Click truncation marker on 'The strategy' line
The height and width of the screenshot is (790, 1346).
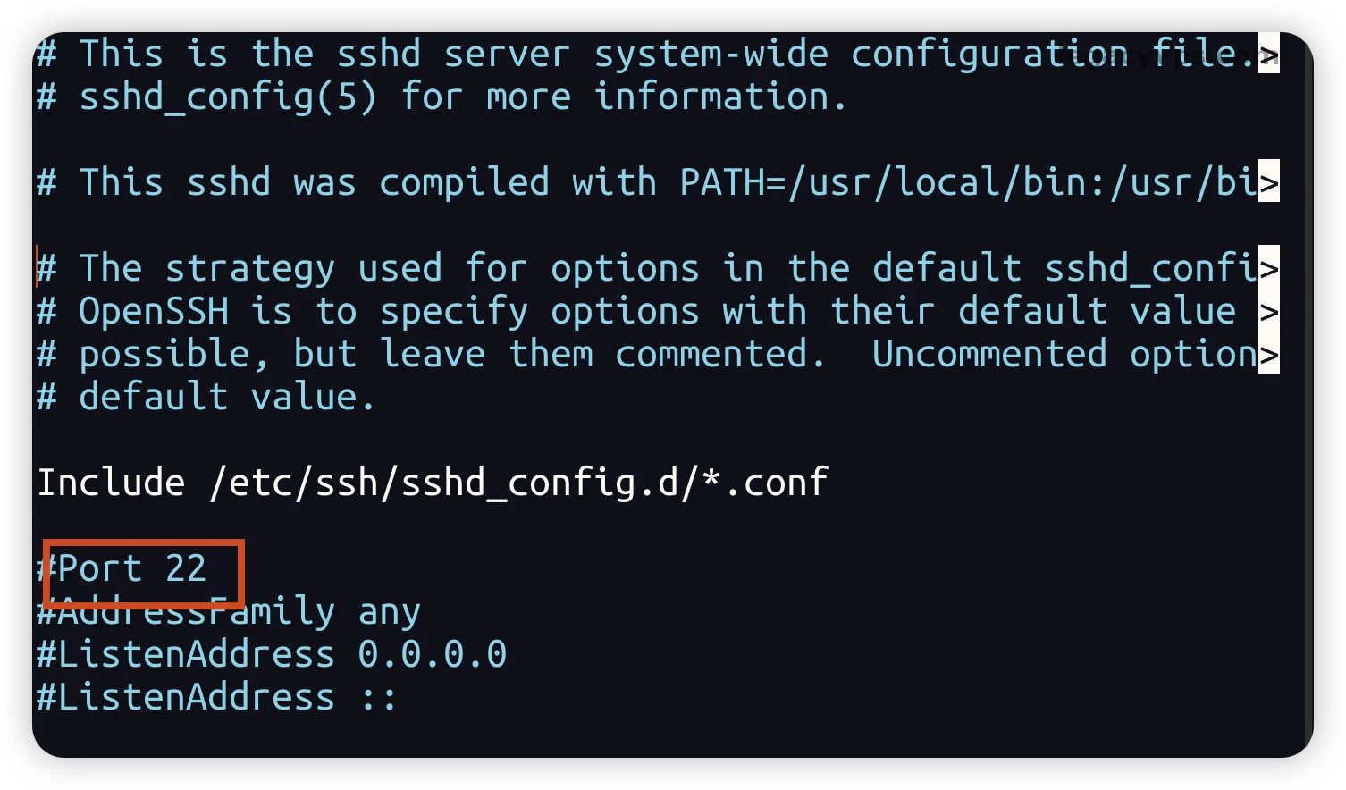[1268, 269]
